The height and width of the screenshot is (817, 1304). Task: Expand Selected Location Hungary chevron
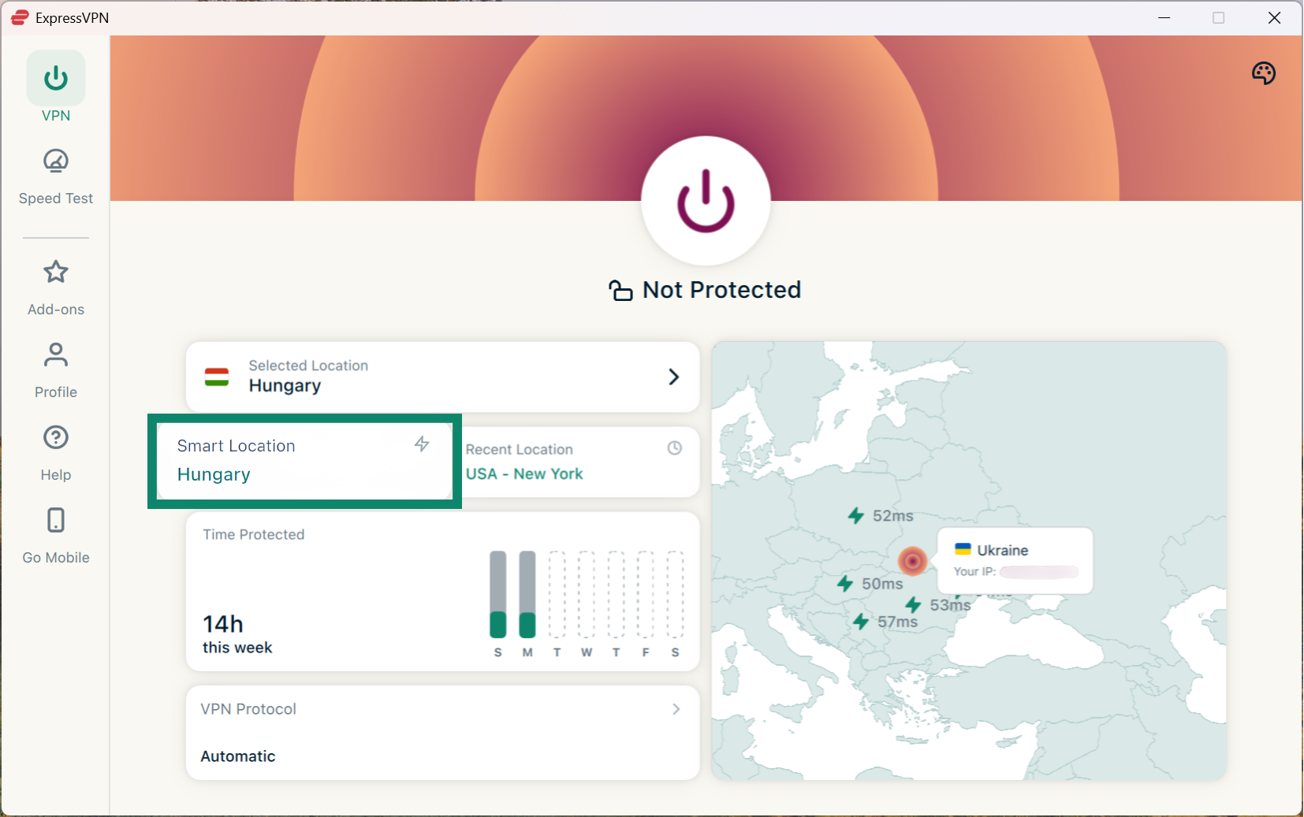(x=673, y=377)
